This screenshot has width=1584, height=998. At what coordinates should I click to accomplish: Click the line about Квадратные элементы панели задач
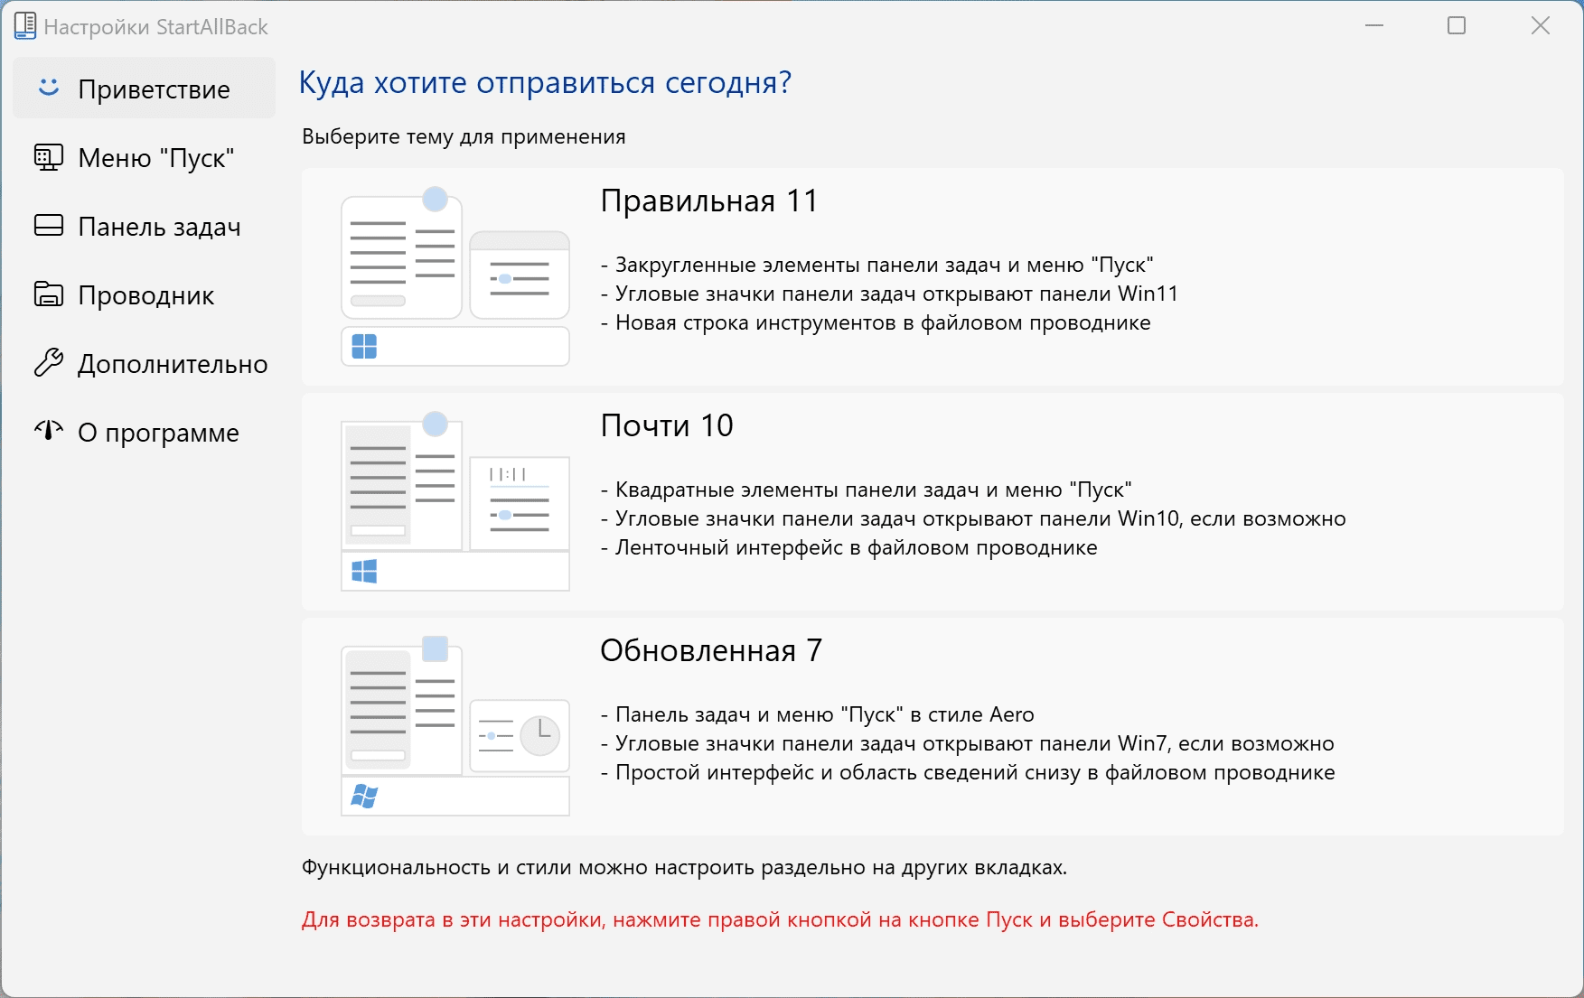866,490
